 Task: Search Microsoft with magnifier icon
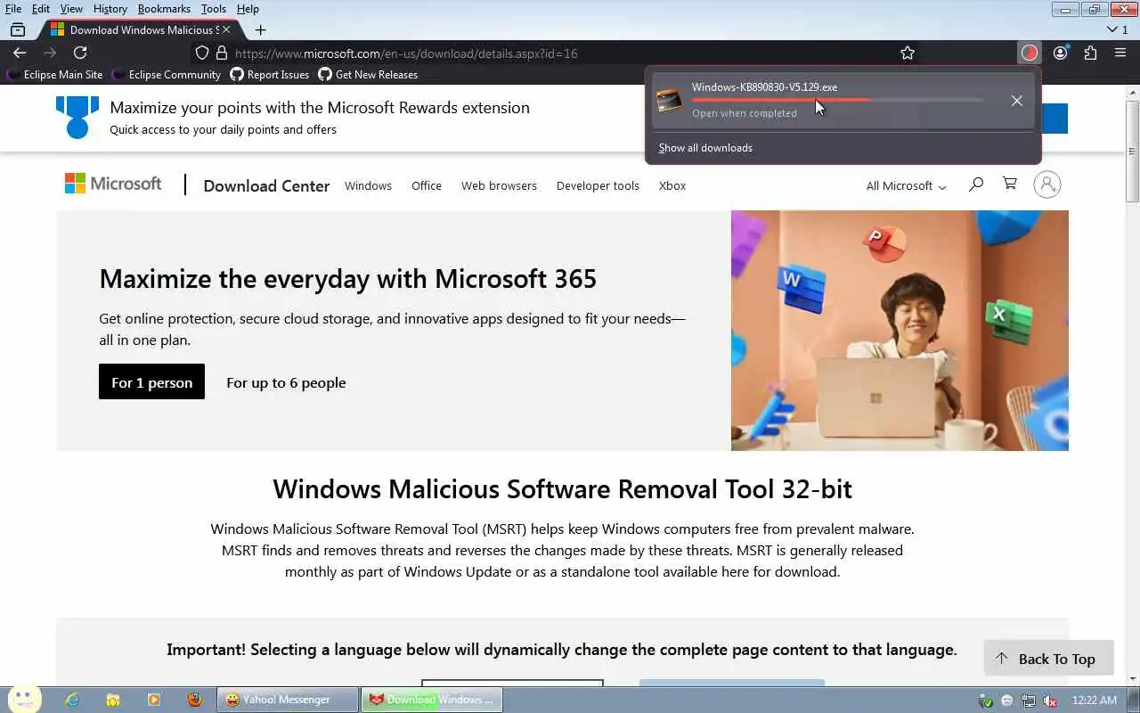coord(976,184)
